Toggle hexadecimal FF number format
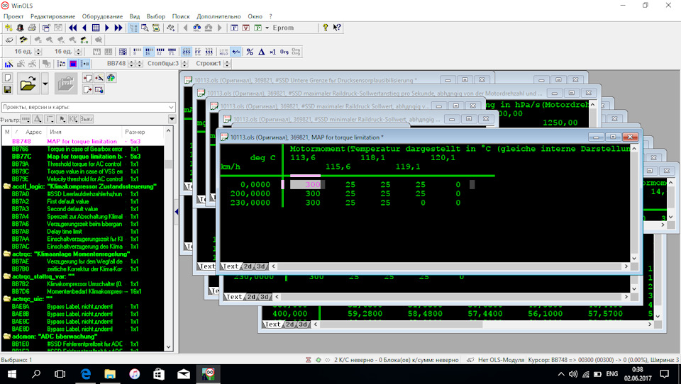The image size is (681, 384). point(198,52)
